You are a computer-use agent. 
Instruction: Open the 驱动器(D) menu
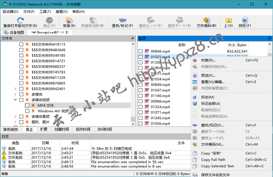(x=11, y=12)
